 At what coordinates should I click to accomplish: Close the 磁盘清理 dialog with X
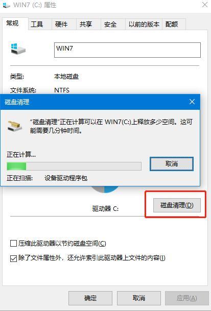click(192, 102)
